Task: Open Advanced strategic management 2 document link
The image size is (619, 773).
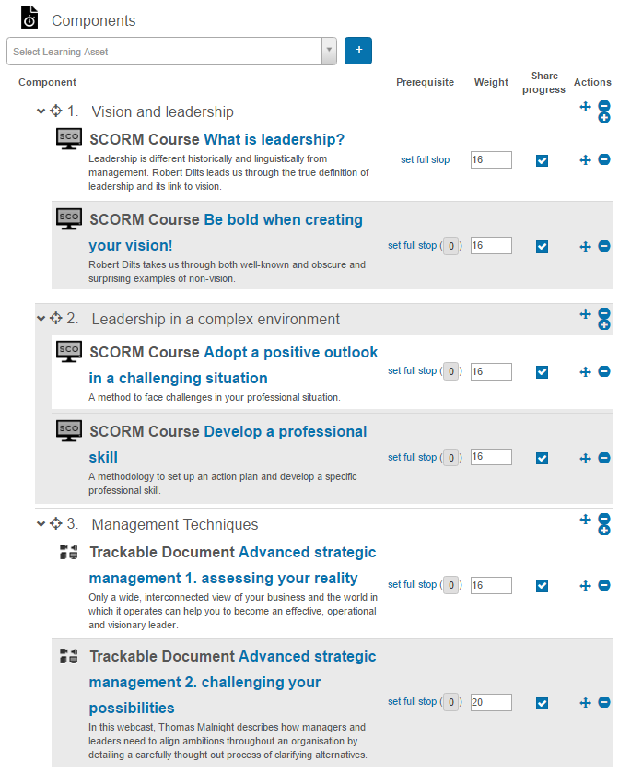Action: click(x=232, y=682)
